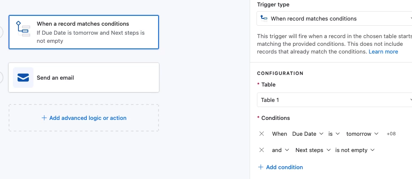The image size is (412, 179).
Task: Open the 'tomorrow' value dropdown
Action: (x=362, y=134)
